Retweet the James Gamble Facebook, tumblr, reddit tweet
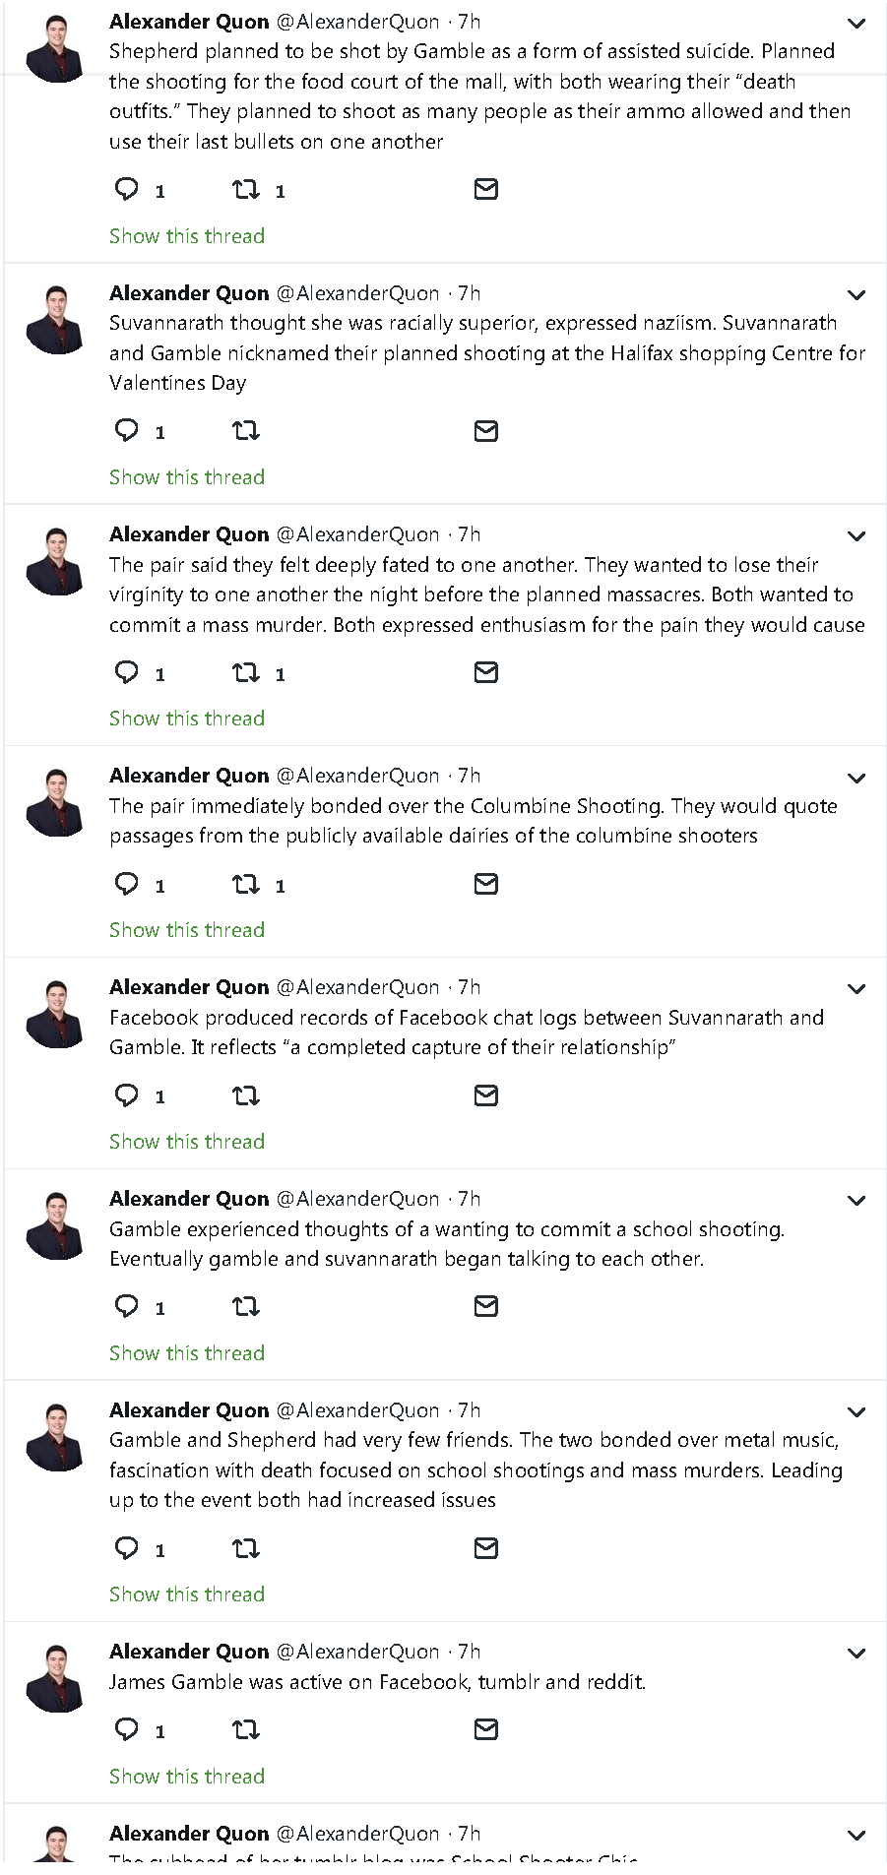This screenshot has height=1875, width=887. pos(246,1729)
